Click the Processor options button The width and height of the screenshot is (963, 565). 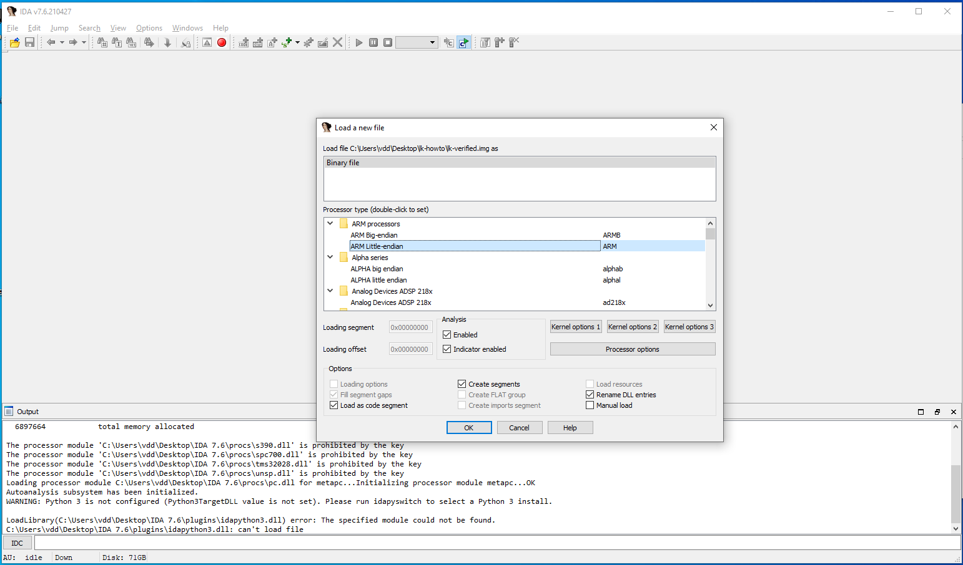[x=632, y=349]
